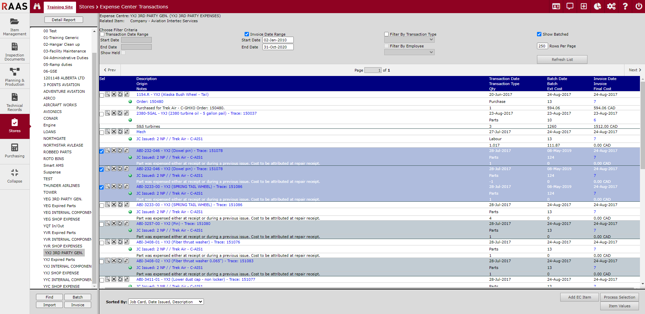Click Invoice Start Date field

278,40
